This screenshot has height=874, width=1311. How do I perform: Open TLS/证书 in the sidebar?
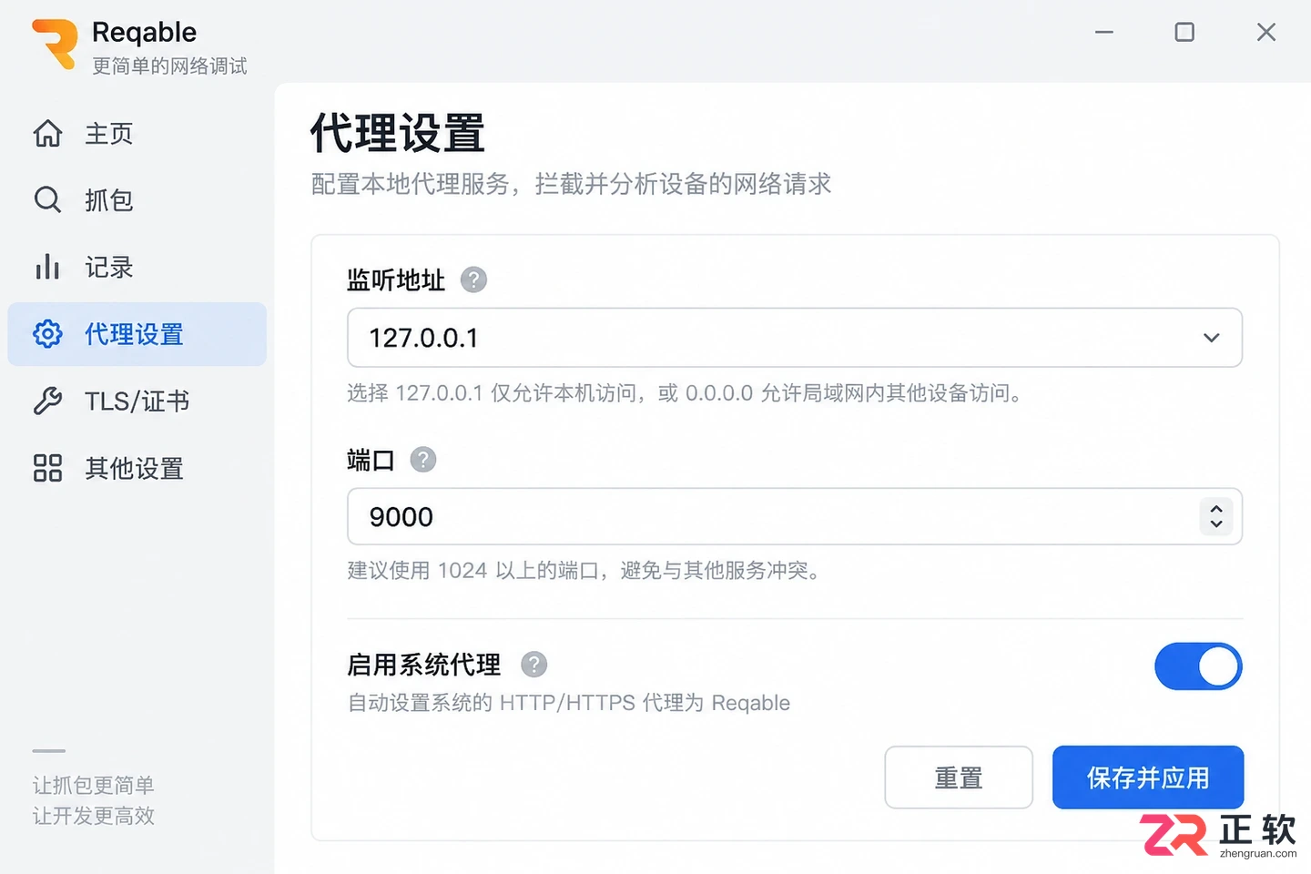tap(137, 401)
